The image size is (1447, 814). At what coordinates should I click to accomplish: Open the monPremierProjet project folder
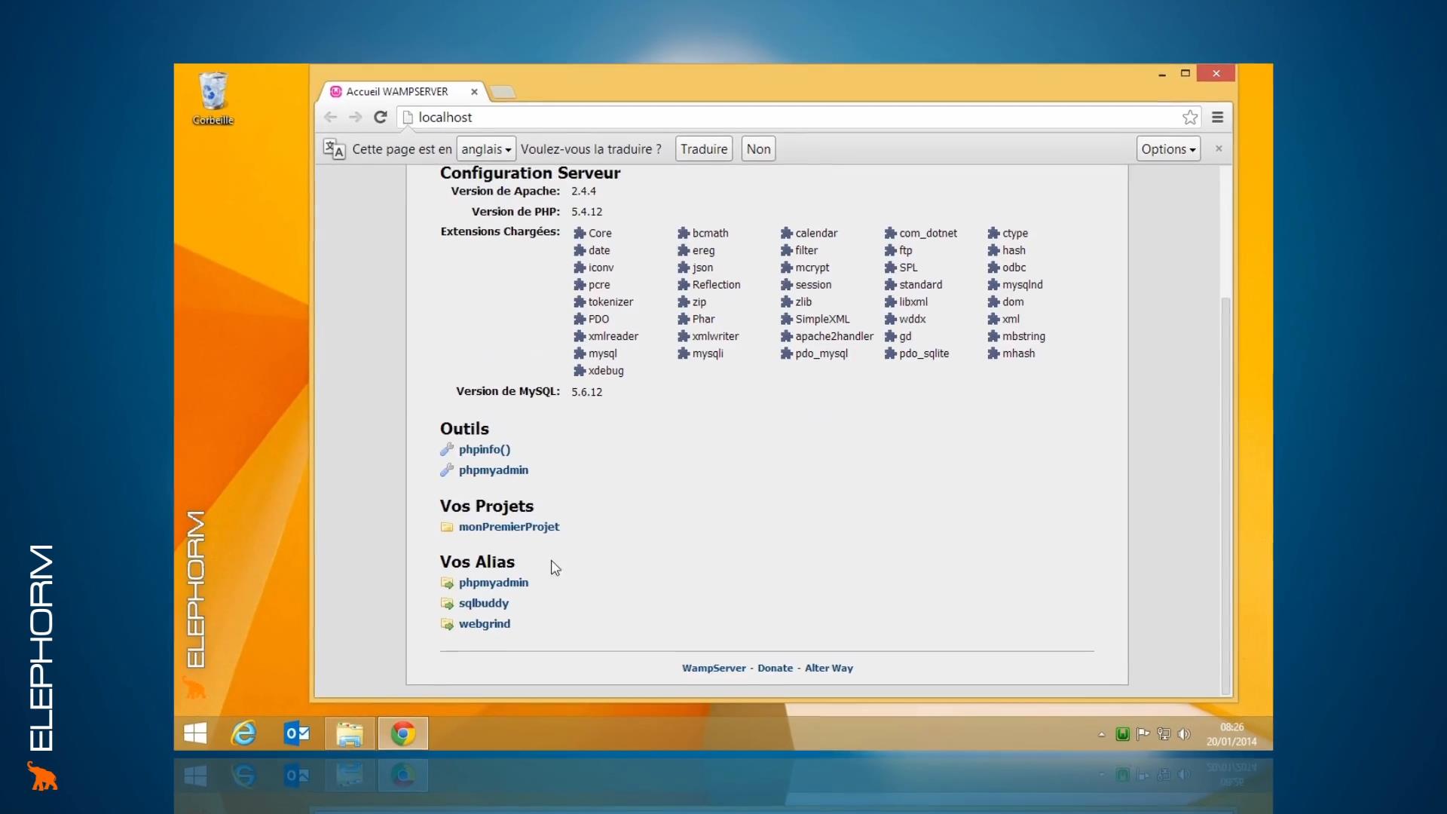coord(509,527)
